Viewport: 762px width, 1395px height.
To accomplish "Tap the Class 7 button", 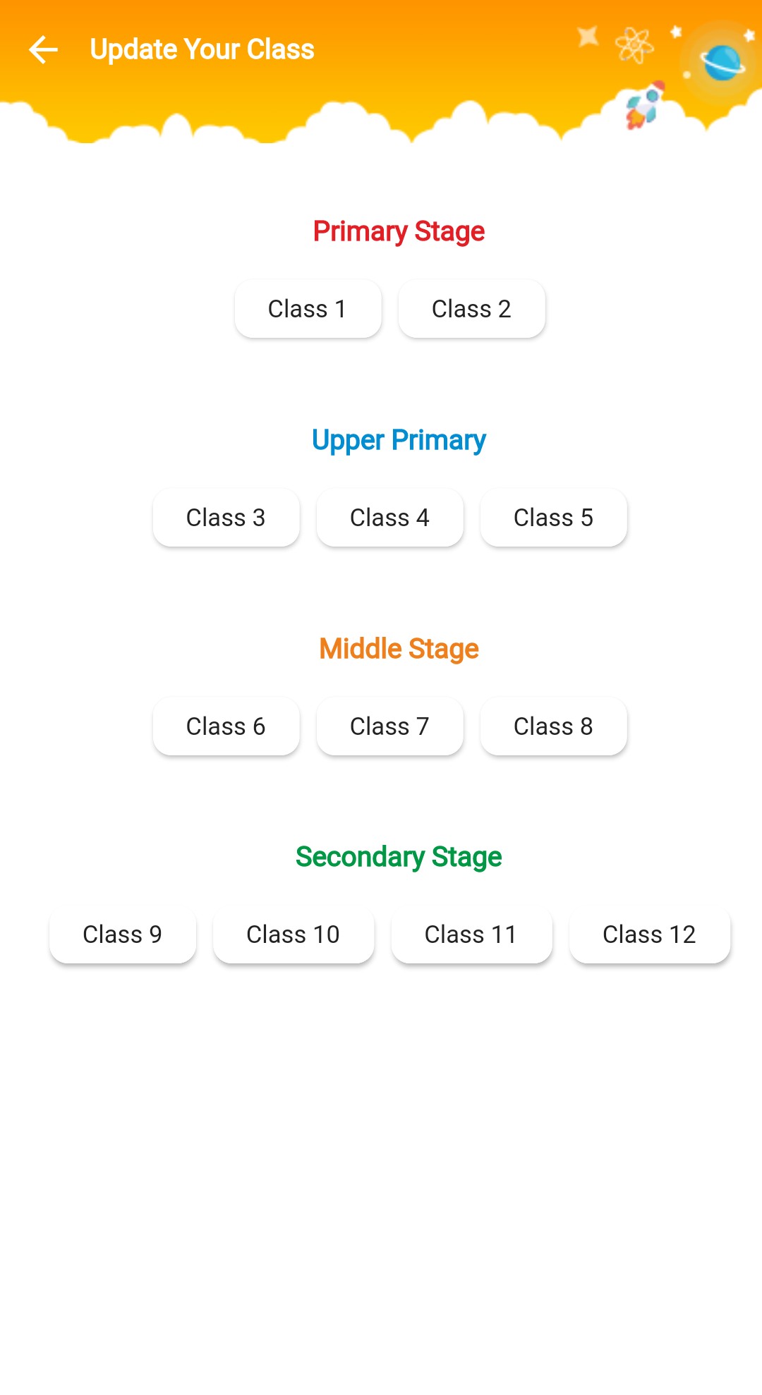I will tap(389, 726).
